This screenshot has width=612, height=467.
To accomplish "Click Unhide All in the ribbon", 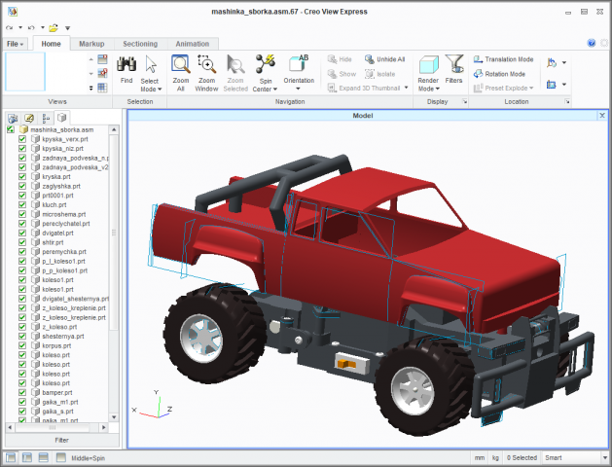I will 385,59.
